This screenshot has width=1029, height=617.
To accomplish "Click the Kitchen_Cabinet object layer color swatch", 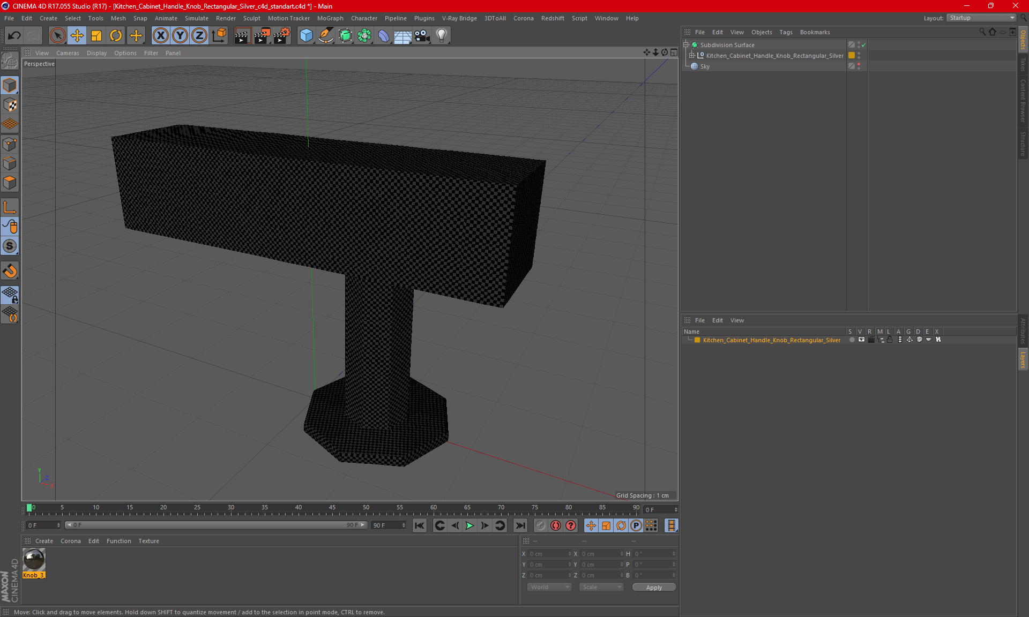I will click(852, 55).
